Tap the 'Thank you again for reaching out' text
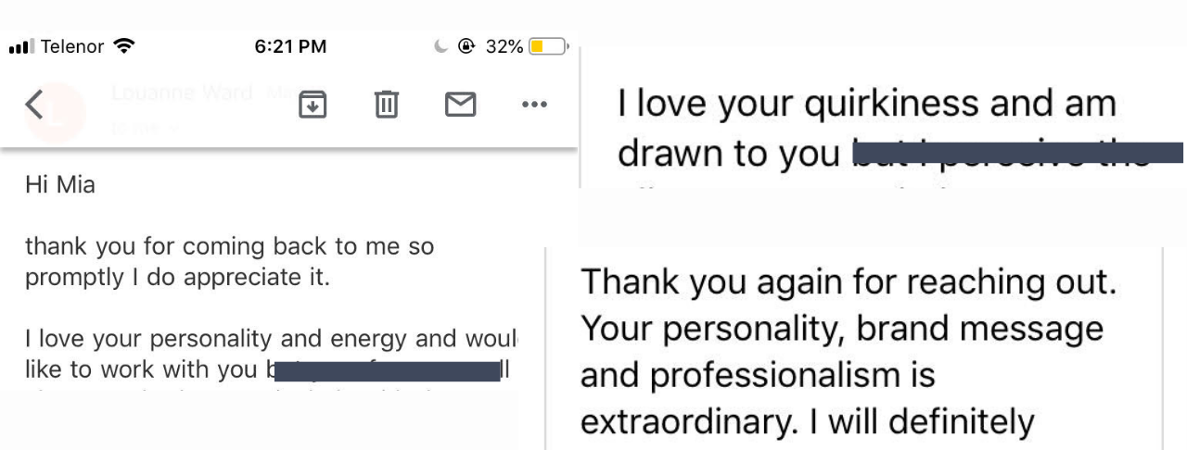 point(849,282)
